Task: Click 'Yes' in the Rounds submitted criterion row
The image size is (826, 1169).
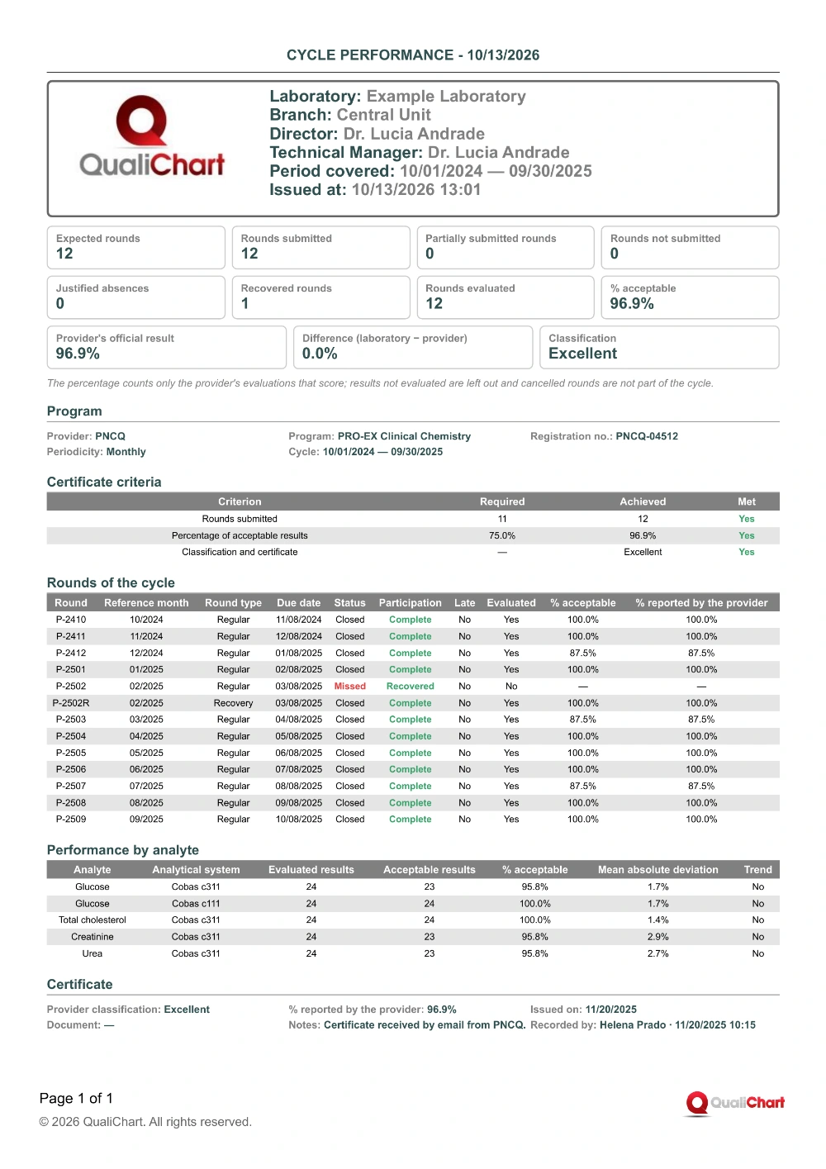Action: 747,519
